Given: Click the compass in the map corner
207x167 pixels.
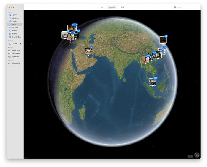Looking at the screenshot, I should (x=197, y=155).
